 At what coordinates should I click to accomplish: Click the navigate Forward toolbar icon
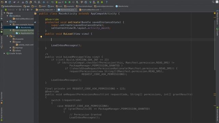pyautogui.click(x=48, y=2)
